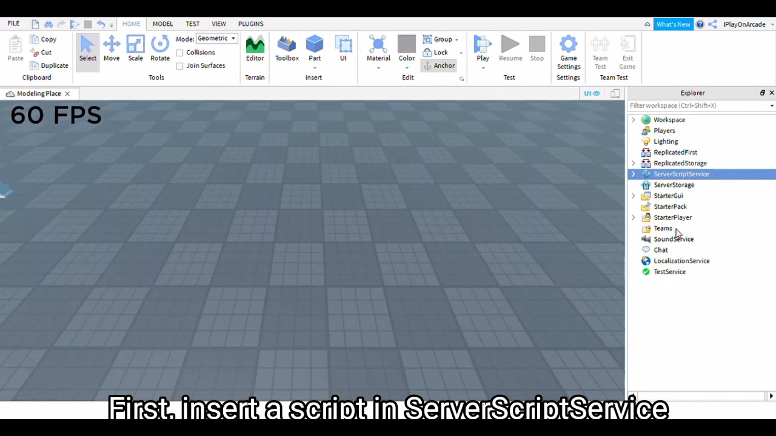776x436 pixels.
Task: Click the undo arrow icon
Action: [x=101, y=24]
